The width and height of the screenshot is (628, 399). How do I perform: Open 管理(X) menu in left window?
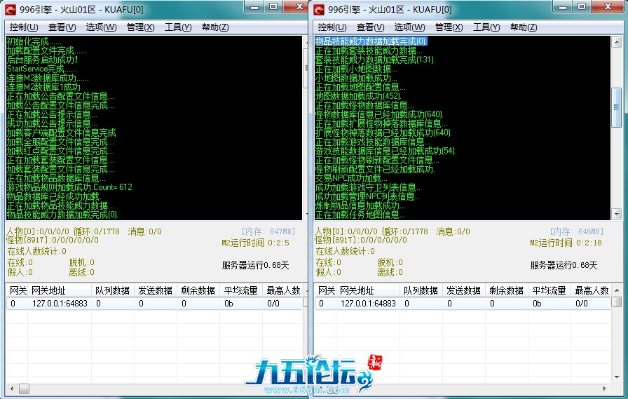pyautogui.click(x=140, y=27)
